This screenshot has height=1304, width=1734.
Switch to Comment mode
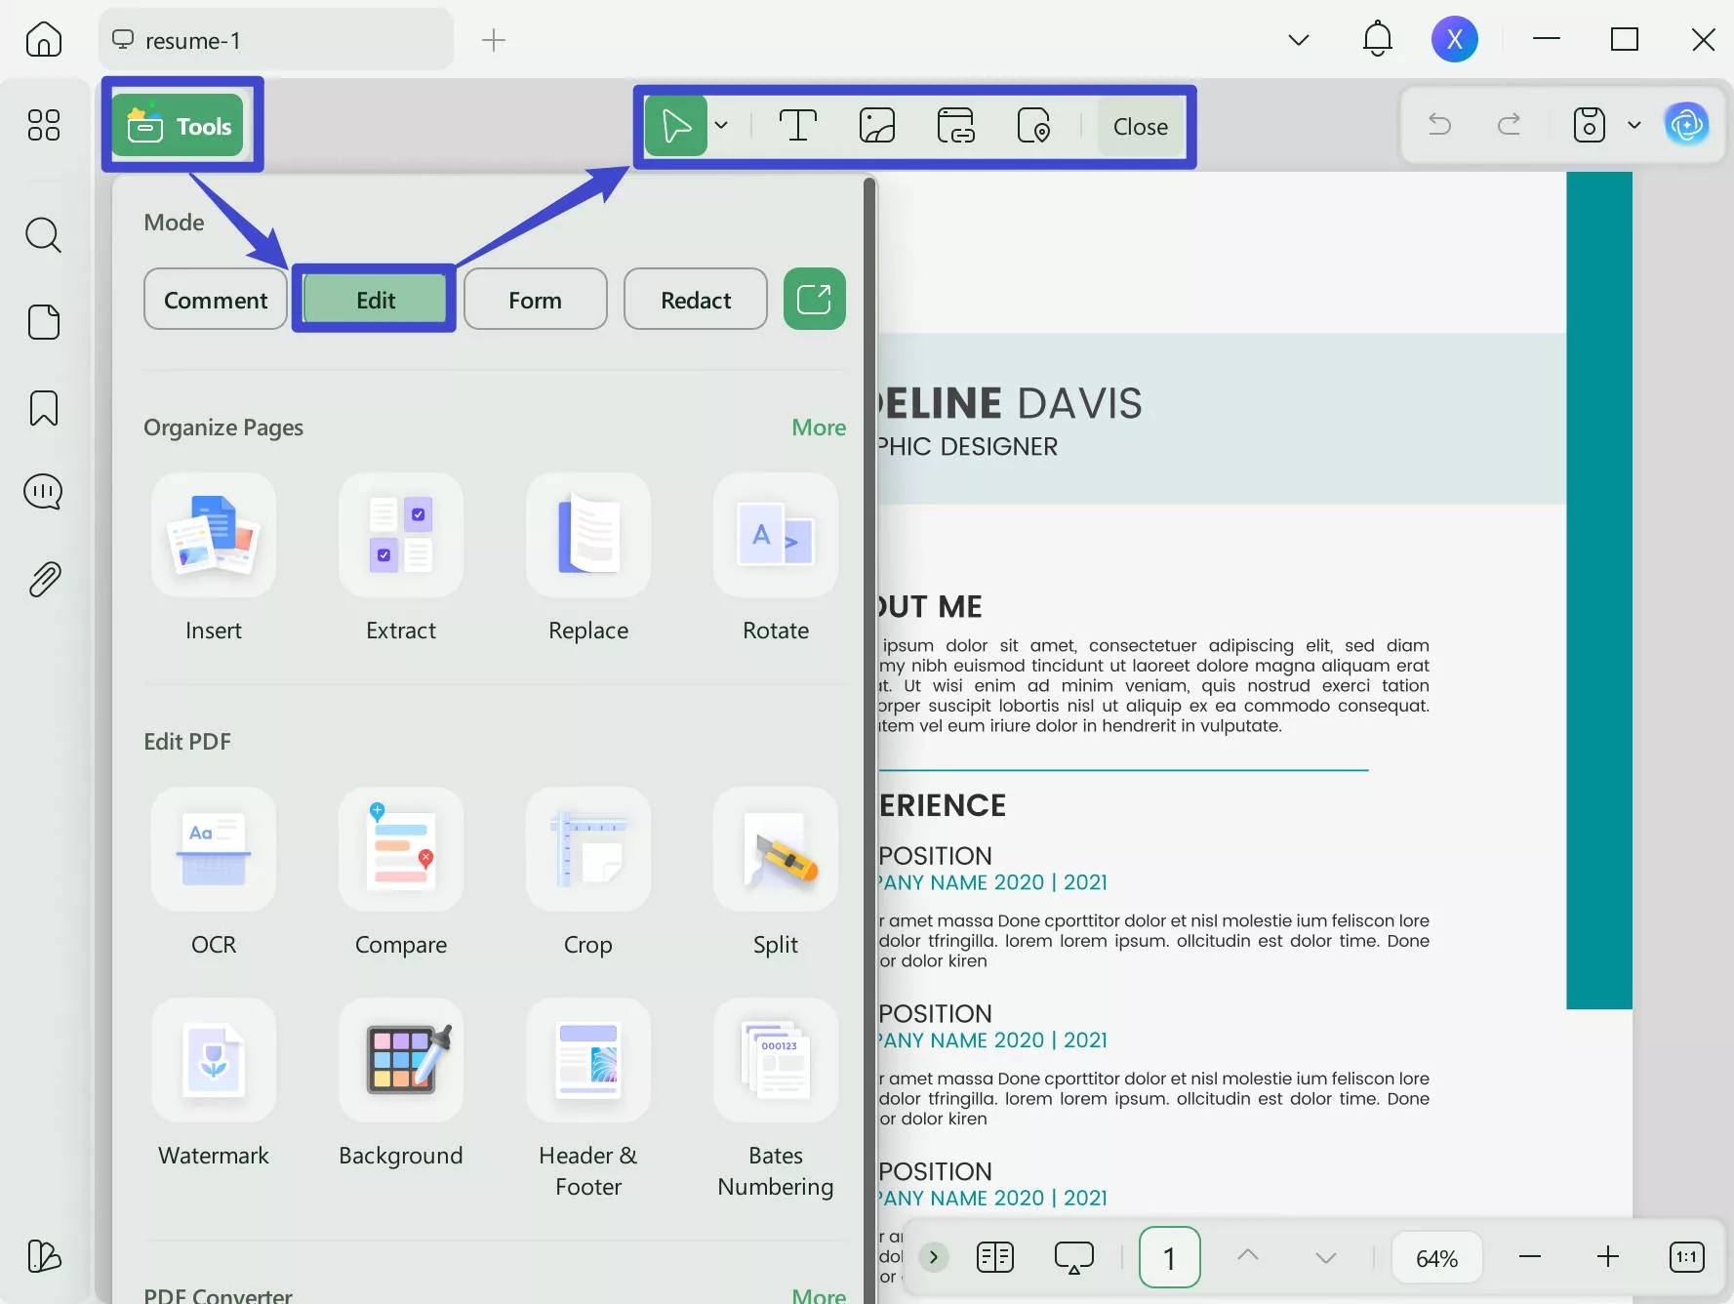pos(216,300)
